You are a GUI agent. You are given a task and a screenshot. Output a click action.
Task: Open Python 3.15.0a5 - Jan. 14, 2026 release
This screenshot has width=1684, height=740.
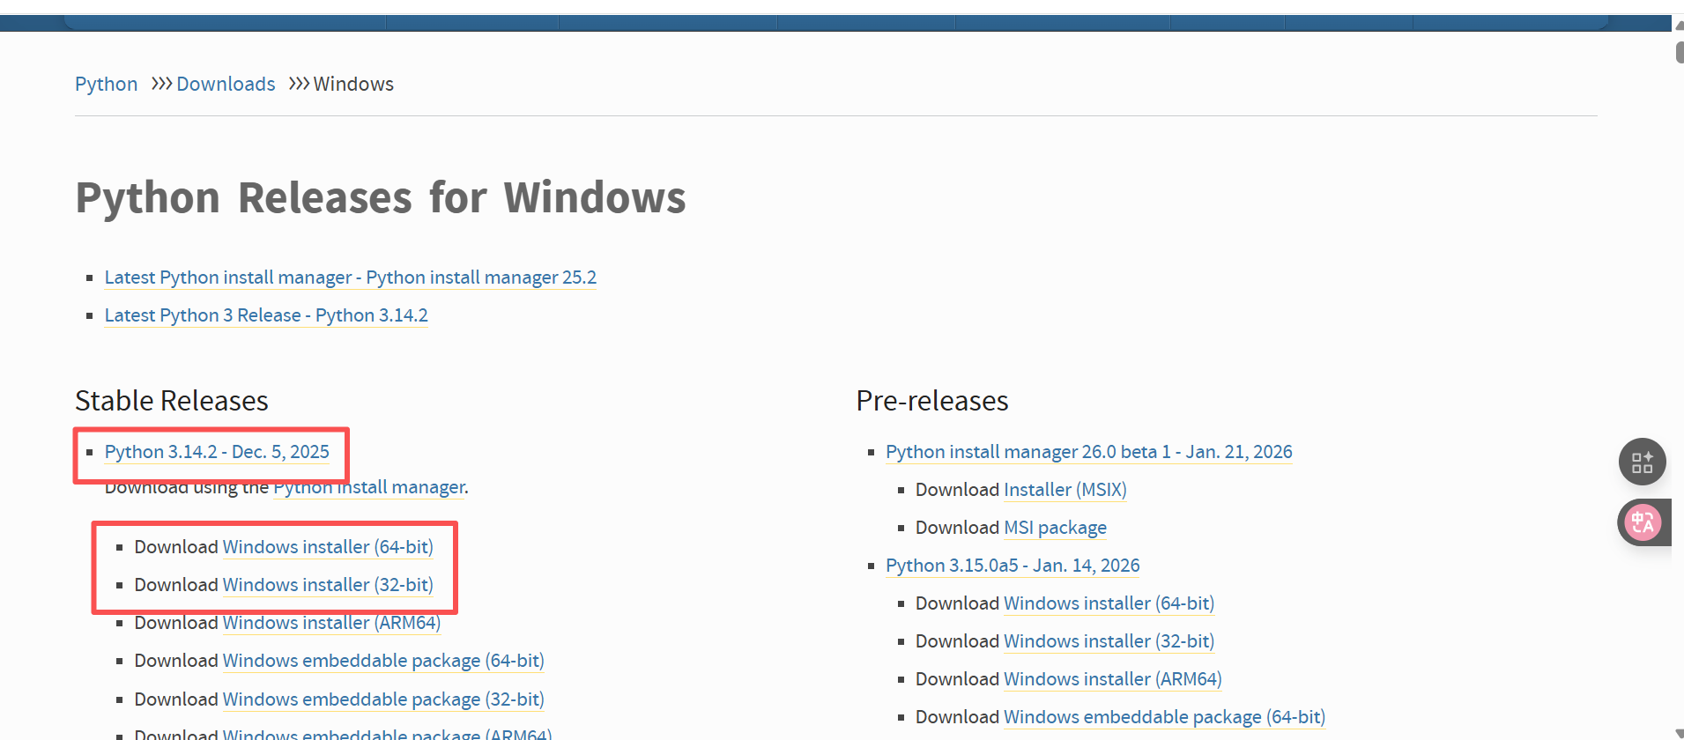click(x=1013, y=566)
